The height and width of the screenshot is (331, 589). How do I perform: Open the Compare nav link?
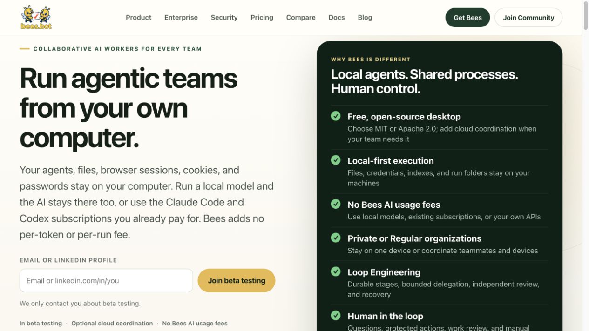pyautogui.click(x=301, y=17)
